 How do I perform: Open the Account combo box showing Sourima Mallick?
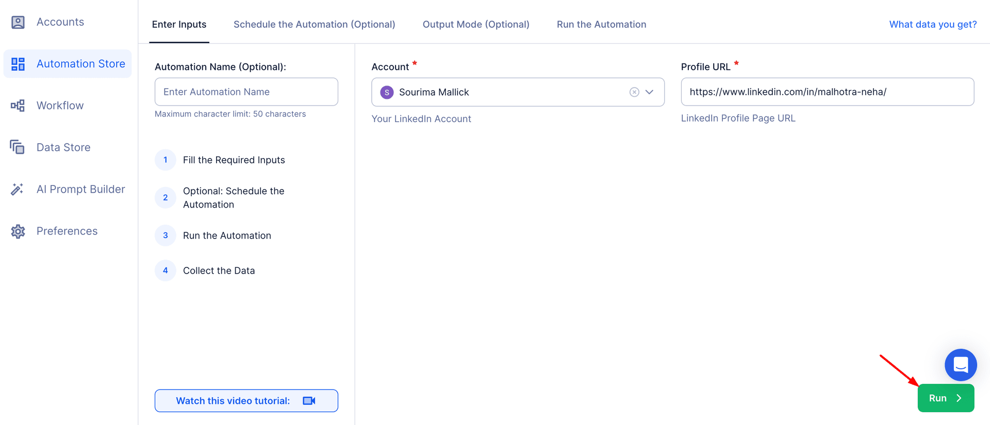518,92
